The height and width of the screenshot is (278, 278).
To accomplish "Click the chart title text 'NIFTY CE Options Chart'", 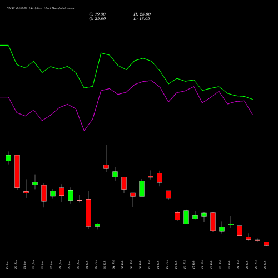I will [x=40, y=8].
